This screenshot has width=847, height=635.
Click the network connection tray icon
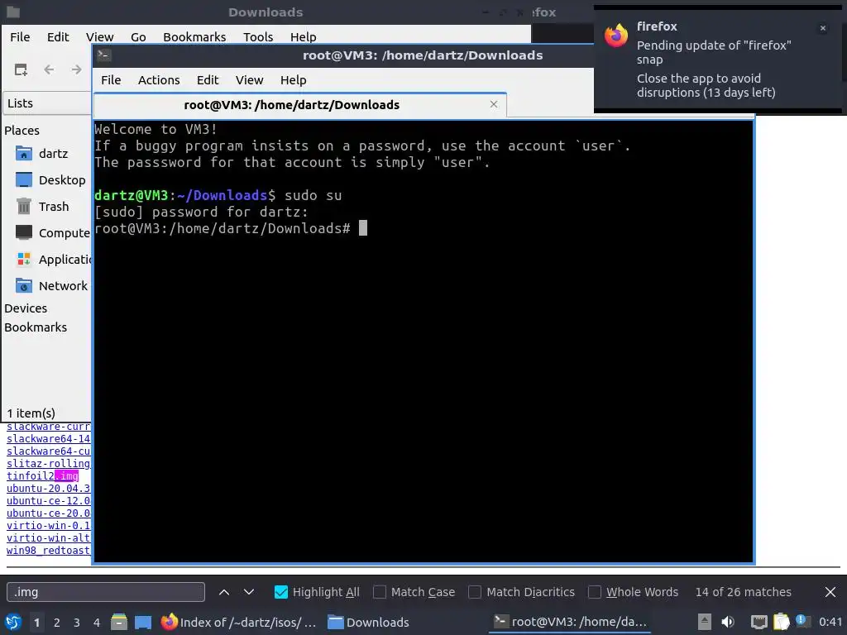[x=759, y=622]
